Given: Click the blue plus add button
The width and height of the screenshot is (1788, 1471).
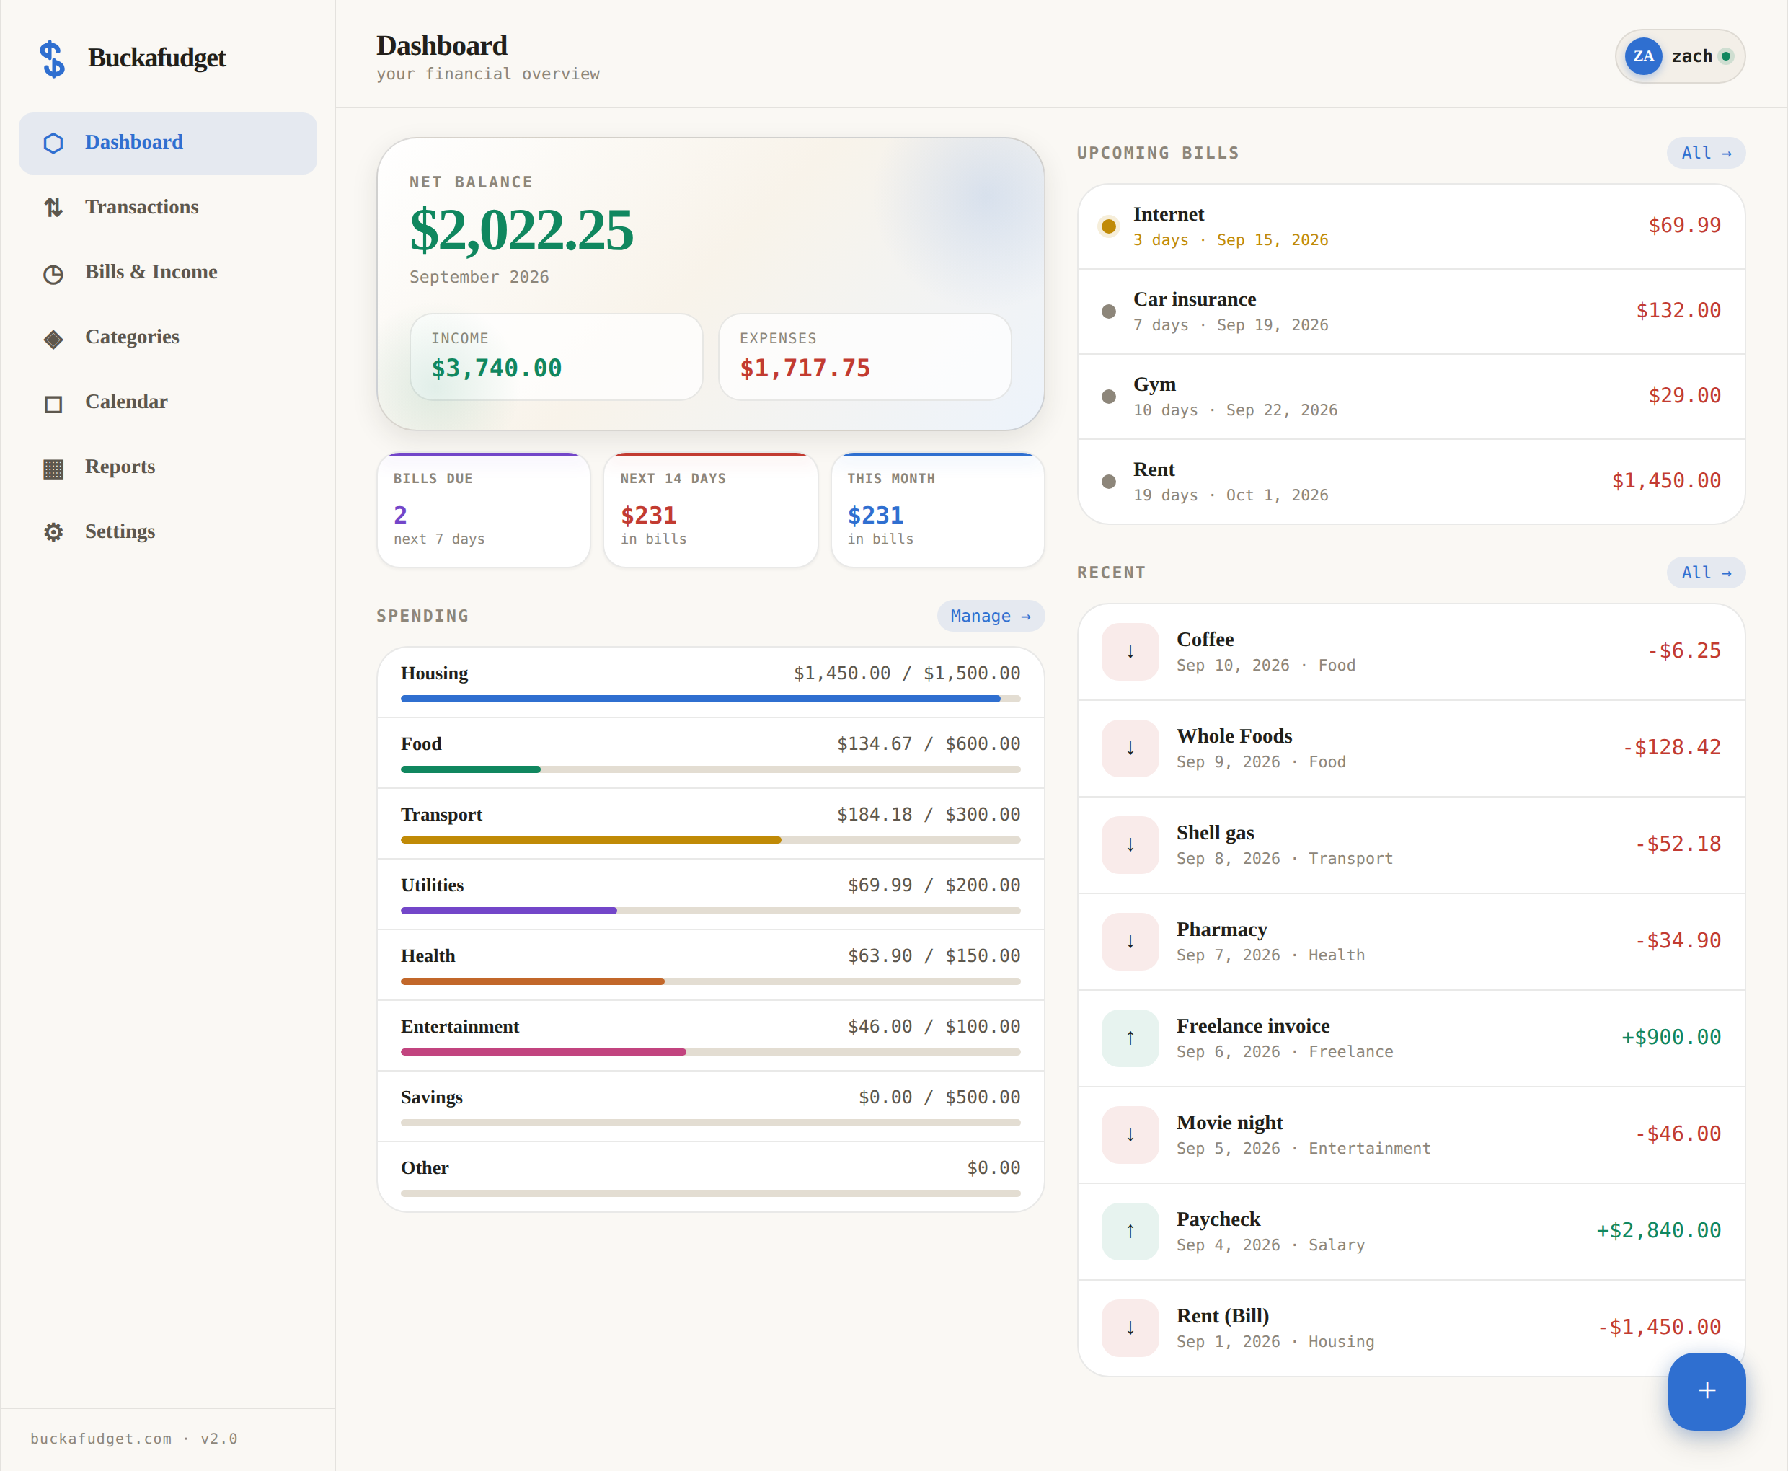Looking at the screenshot, I should [x=1706, y=1392].
